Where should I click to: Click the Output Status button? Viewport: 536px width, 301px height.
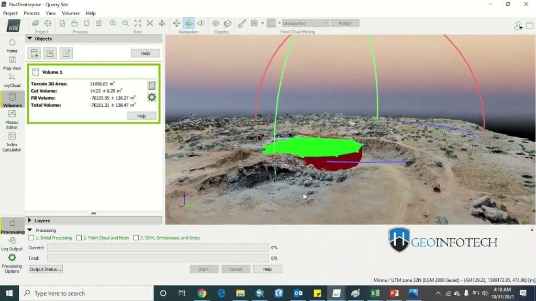(46, 269)
